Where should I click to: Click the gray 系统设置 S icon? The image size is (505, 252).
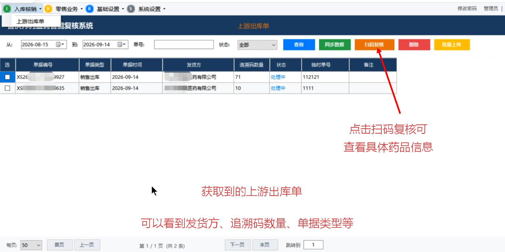tap(131, 9)
